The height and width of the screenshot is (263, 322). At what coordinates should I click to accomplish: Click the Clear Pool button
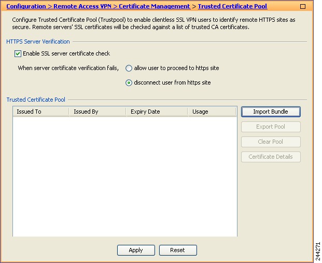pos(271,142)
